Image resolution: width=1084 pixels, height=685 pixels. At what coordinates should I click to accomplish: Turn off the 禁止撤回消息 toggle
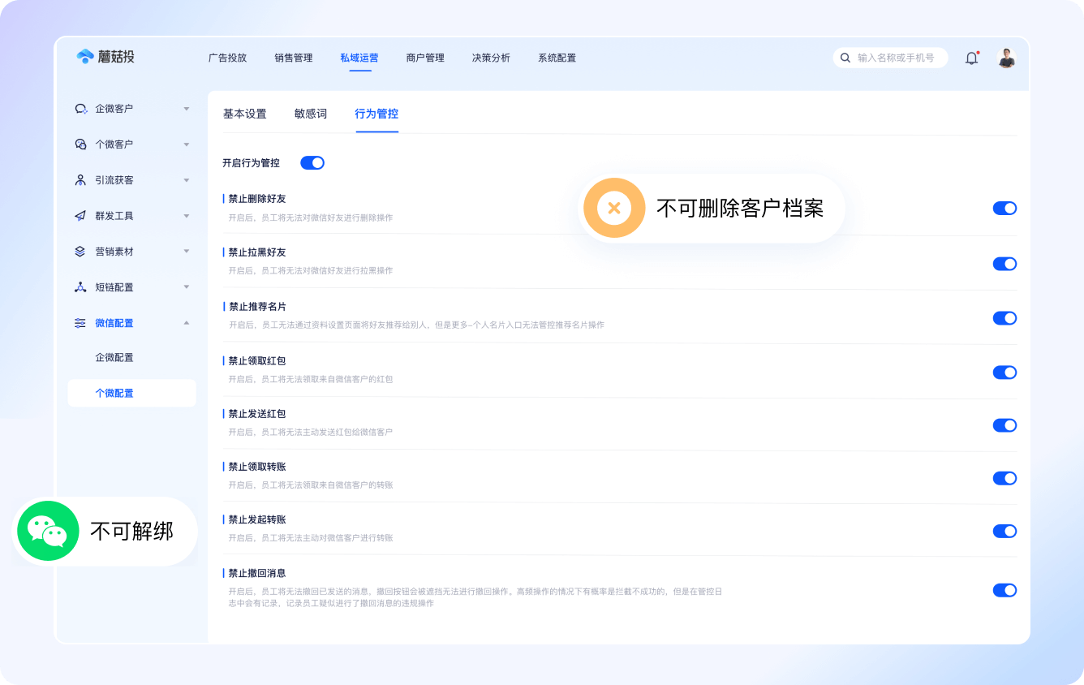tap(1004, 590)
